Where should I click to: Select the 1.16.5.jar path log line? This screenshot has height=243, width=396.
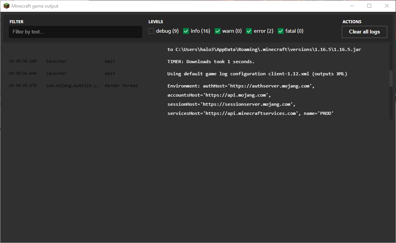(264, 49)
